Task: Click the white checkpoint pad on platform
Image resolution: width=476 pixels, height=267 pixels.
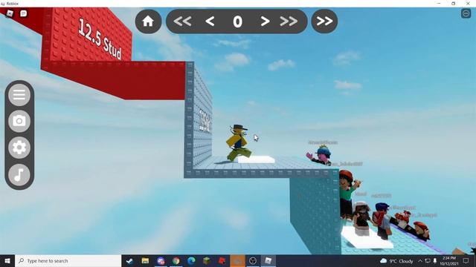Action: point(256,159)
